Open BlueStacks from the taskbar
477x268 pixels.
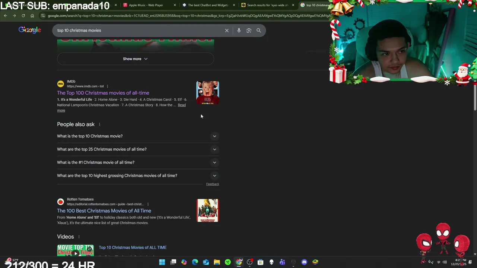click(315, 262)
